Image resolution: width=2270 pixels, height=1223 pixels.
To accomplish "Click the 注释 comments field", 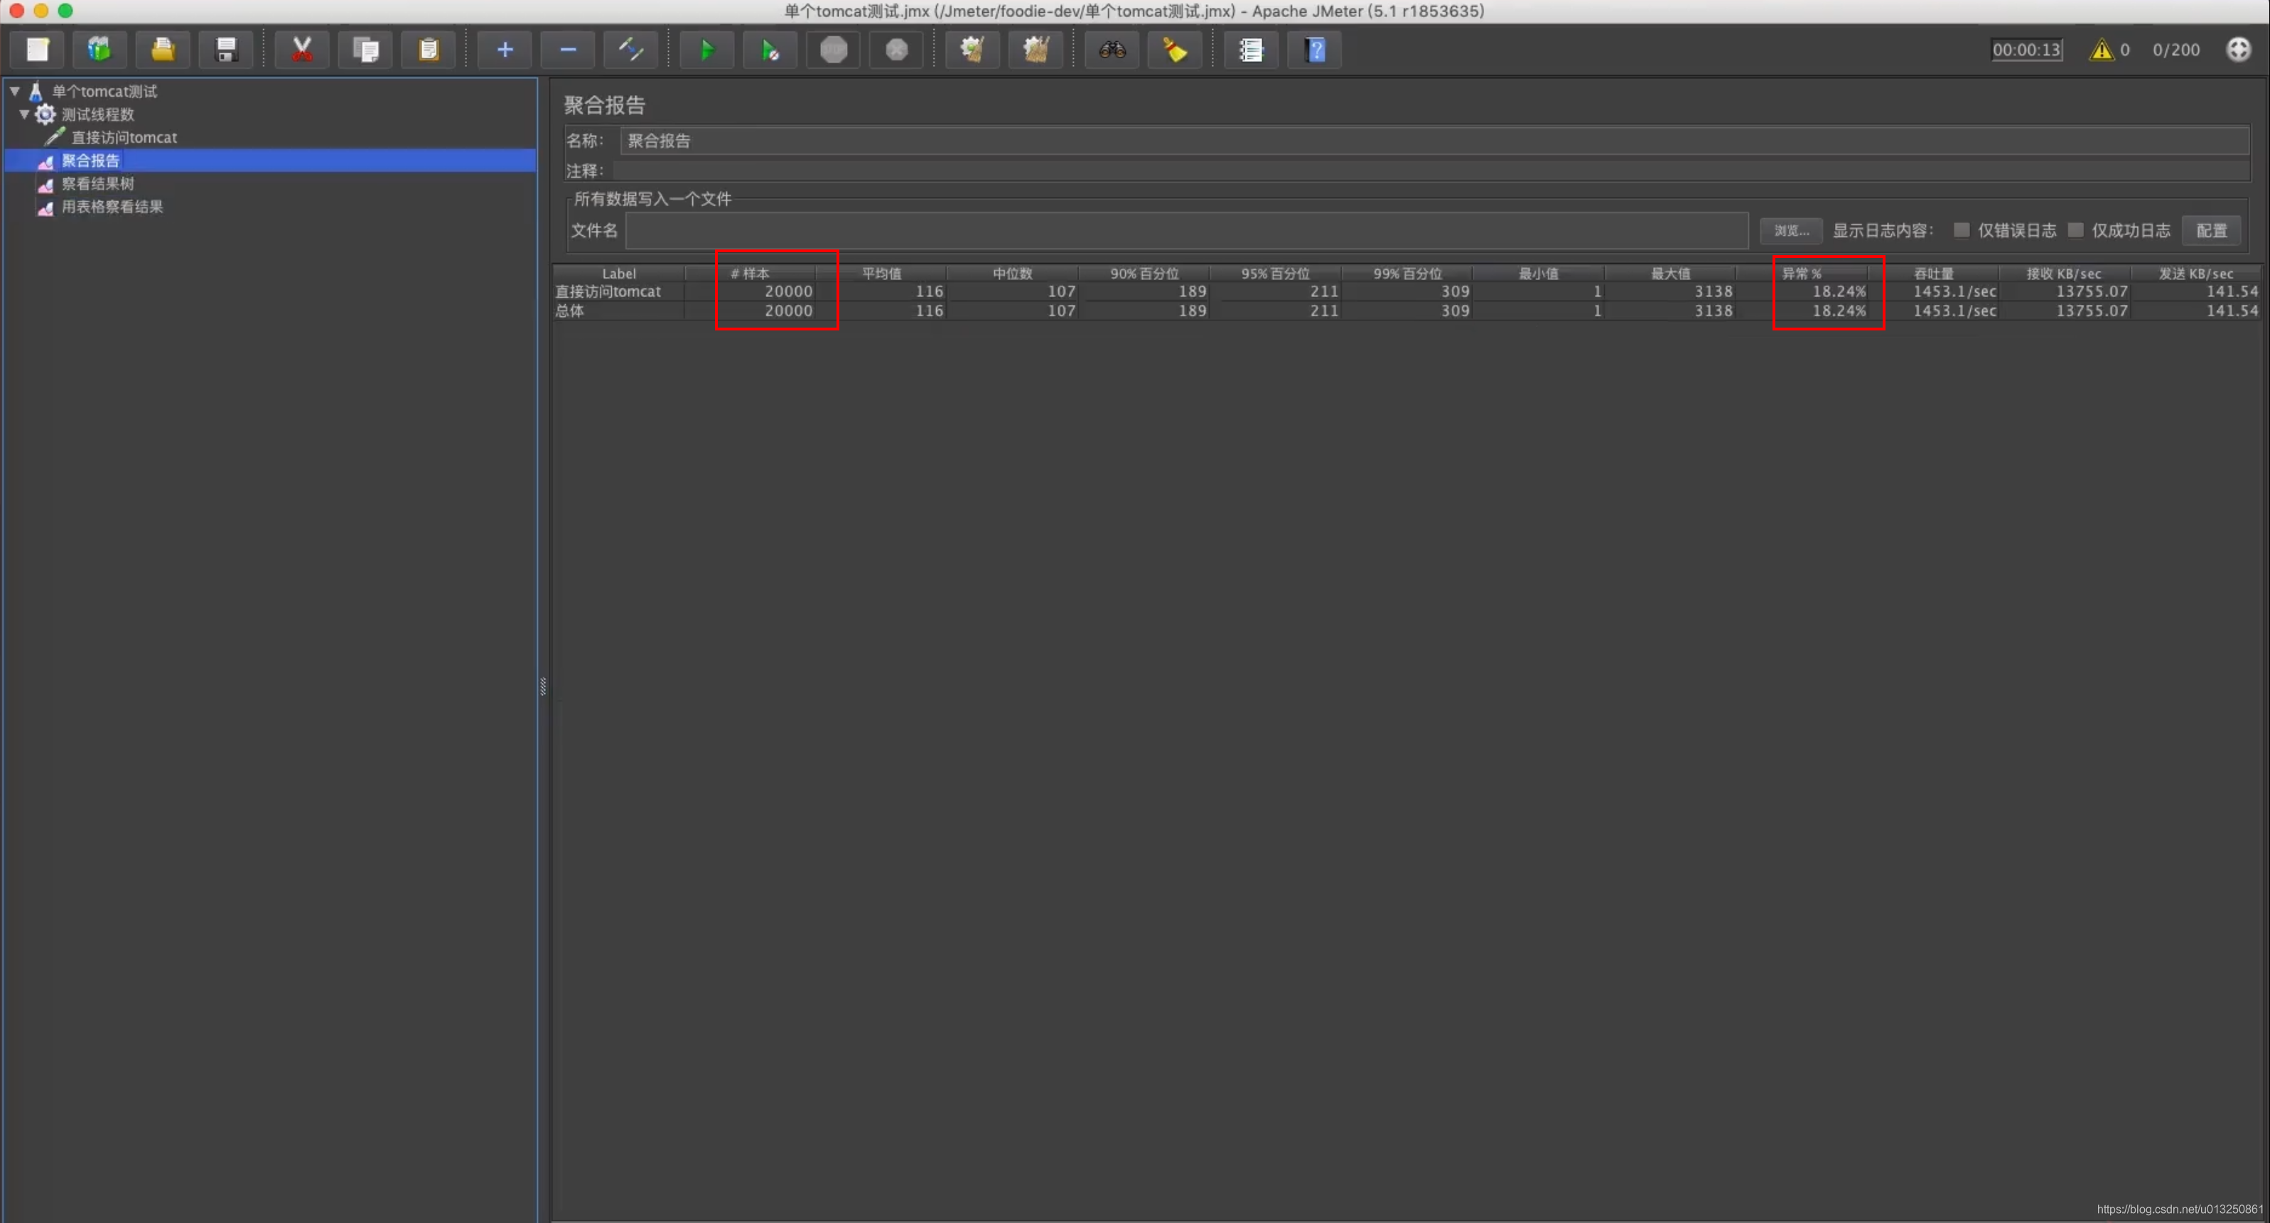I will (x=1431, y=171).
